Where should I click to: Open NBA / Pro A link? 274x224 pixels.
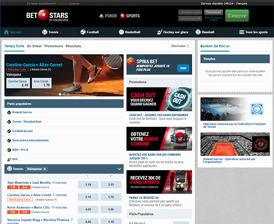20,150
